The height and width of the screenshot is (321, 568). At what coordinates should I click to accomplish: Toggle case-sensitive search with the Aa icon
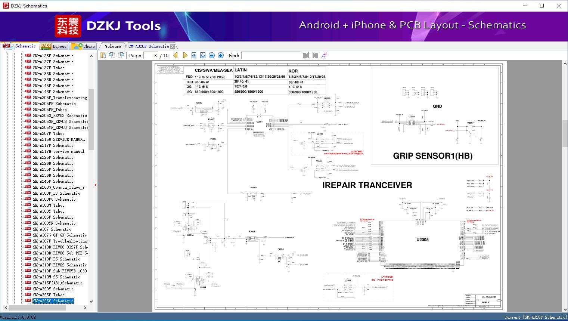(323, 55)
